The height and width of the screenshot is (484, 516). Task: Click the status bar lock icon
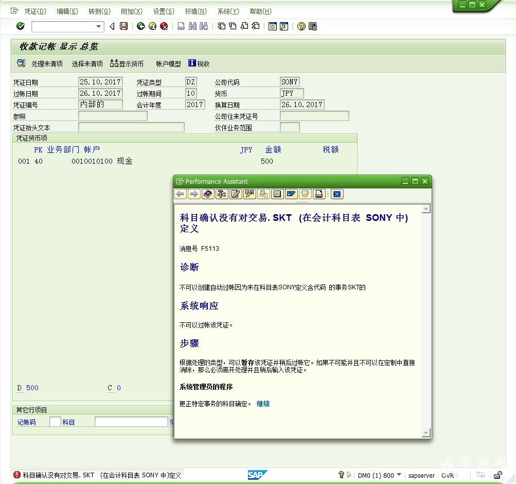click(497, 475)
